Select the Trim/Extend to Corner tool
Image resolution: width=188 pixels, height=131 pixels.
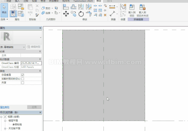tap(89, 14)
